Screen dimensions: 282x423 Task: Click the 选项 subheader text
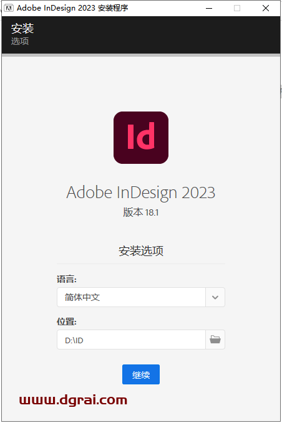point(20,41)
